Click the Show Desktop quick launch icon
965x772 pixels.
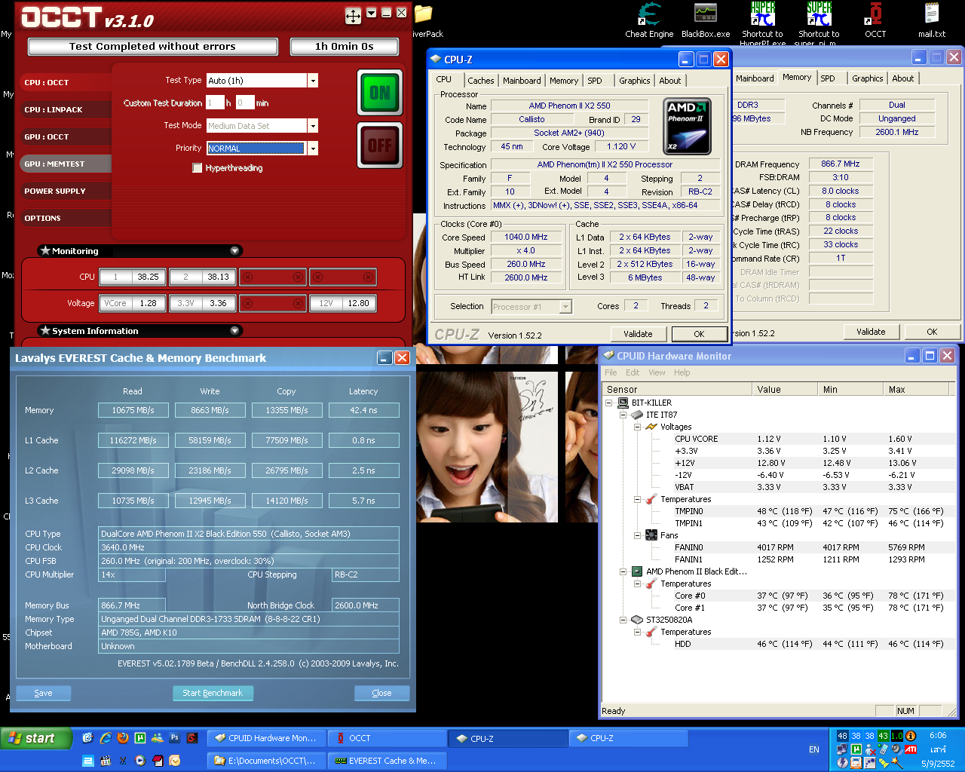pyautogui.click(x=87, y=738)
